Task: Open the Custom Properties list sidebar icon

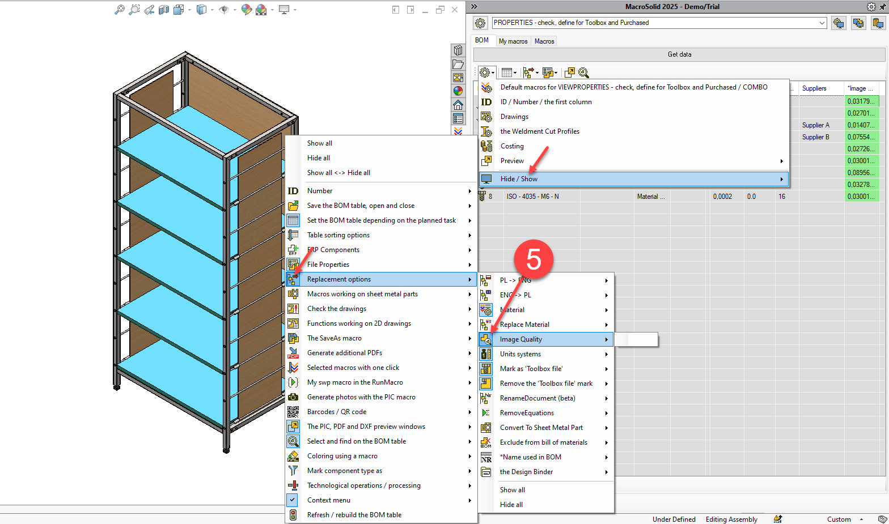Action: (x=458, y=118)
